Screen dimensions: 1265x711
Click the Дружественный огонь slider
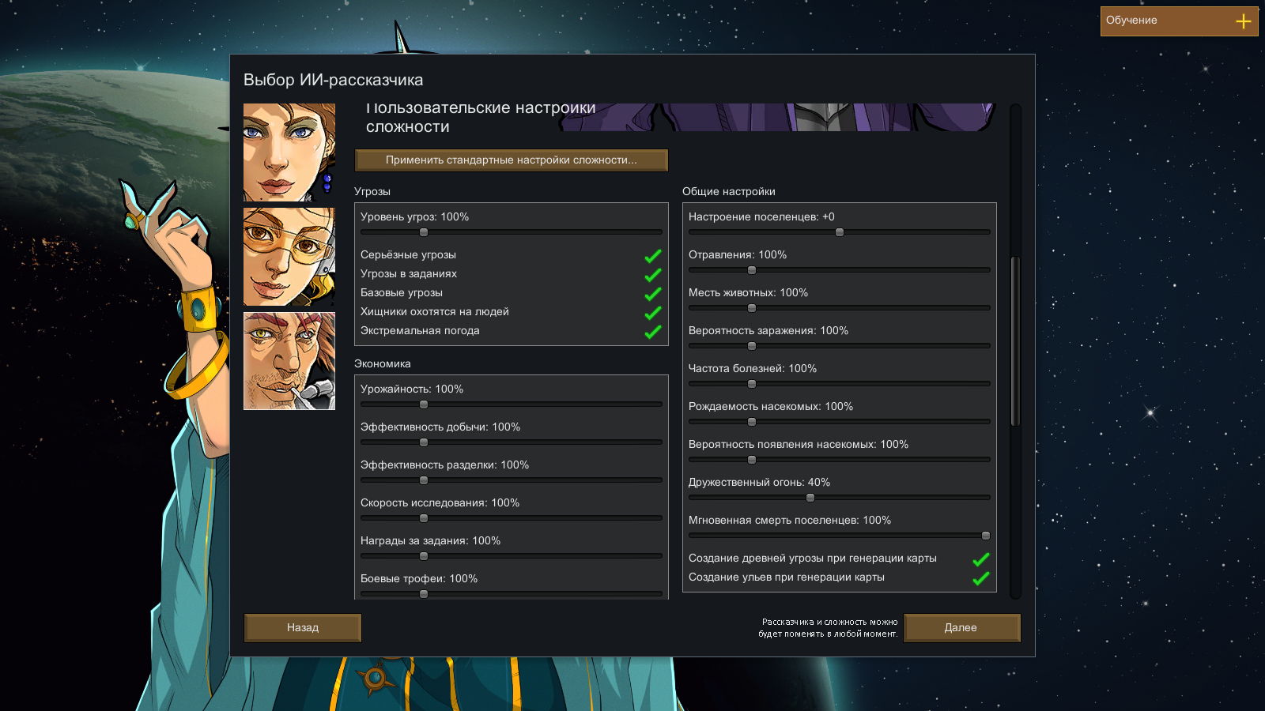pos(840,498)
